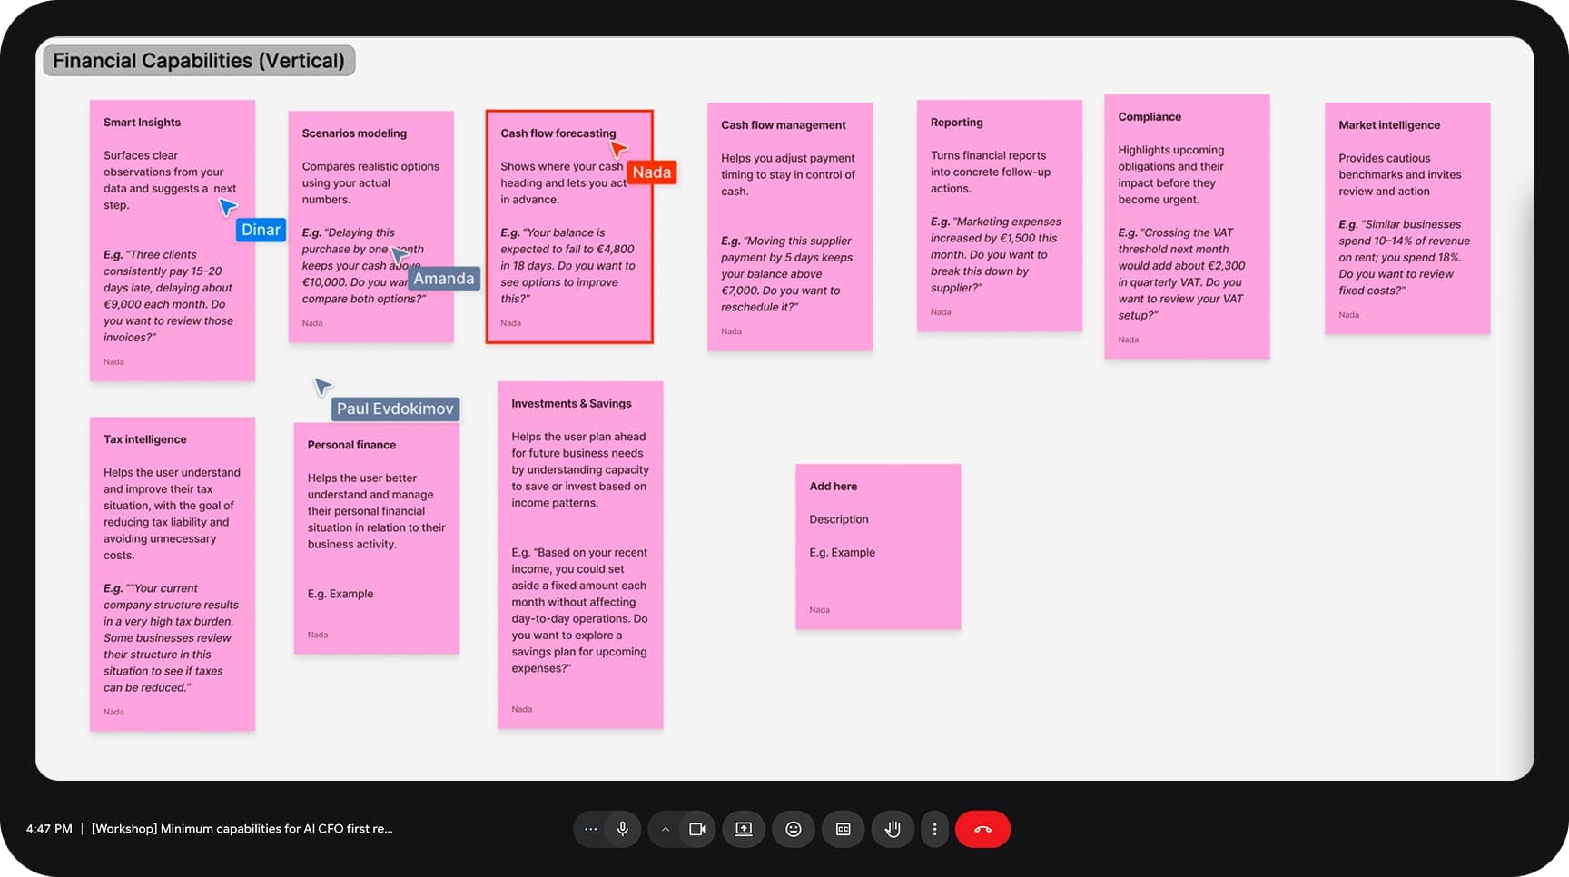Click the 'Description' text in Add here note
Image resolution: width=1569 pixels, height=877 pixels.
[839, 519]
